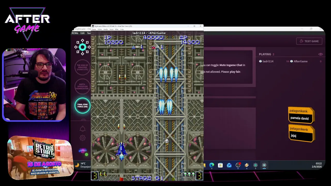331x186 pixels.
Task: Open Fightcade notifications bell
Action: [82, 129]
